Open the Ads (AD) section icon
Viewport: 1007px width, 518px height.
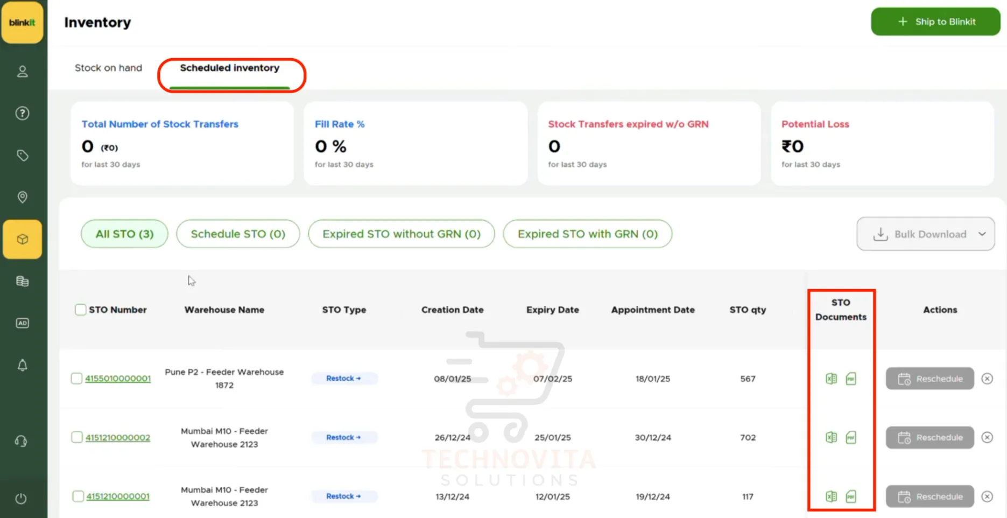pos(22,323)
